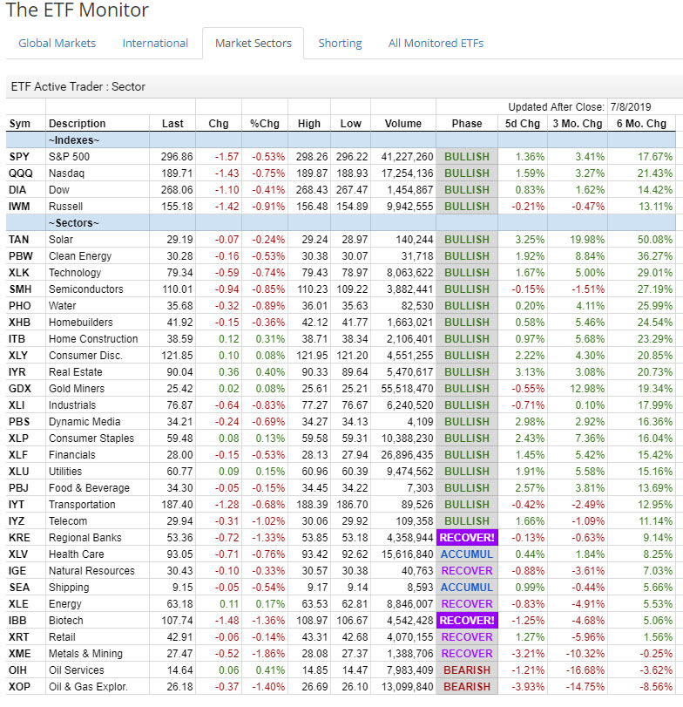The height and width of the screenshot is (707, 683).
Task: Click the Regional Banks description
Action: coord(85,538)
